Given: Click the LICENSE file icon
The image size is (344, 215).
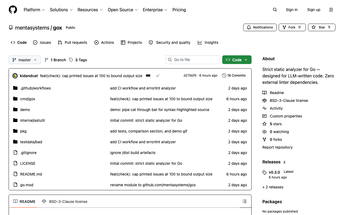Looking at the screenshot, I should 15,163.
